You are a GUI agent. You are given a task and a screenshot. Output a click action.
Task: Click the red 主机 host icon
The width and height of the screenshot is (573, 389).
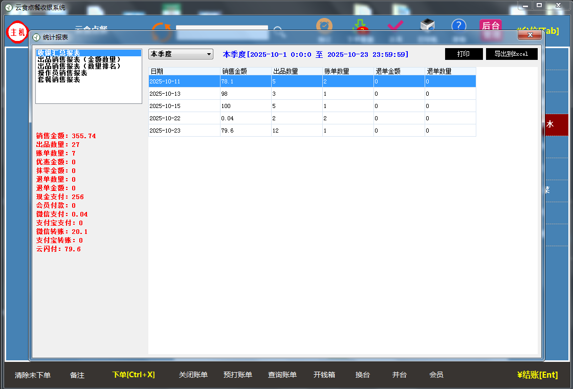17,32
